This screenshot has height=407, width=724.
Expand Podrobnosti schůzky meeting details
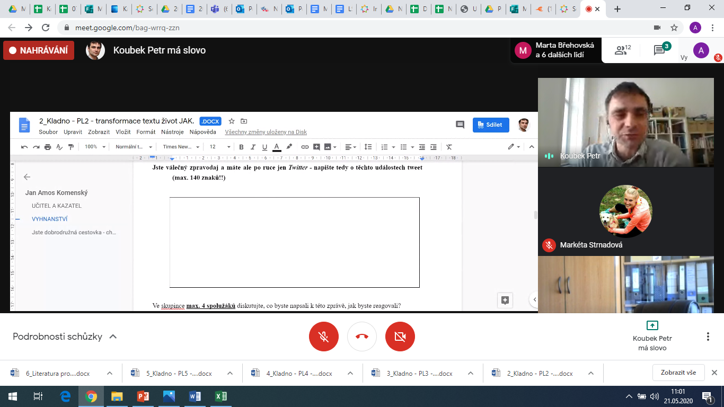(65, 337)
